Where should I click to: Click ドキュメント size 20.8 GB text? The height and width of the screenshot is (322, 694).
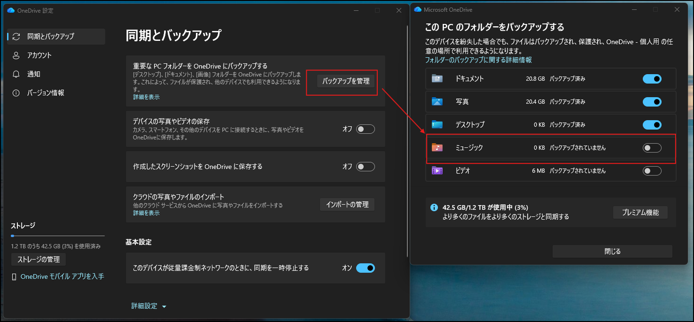point(535,79)
